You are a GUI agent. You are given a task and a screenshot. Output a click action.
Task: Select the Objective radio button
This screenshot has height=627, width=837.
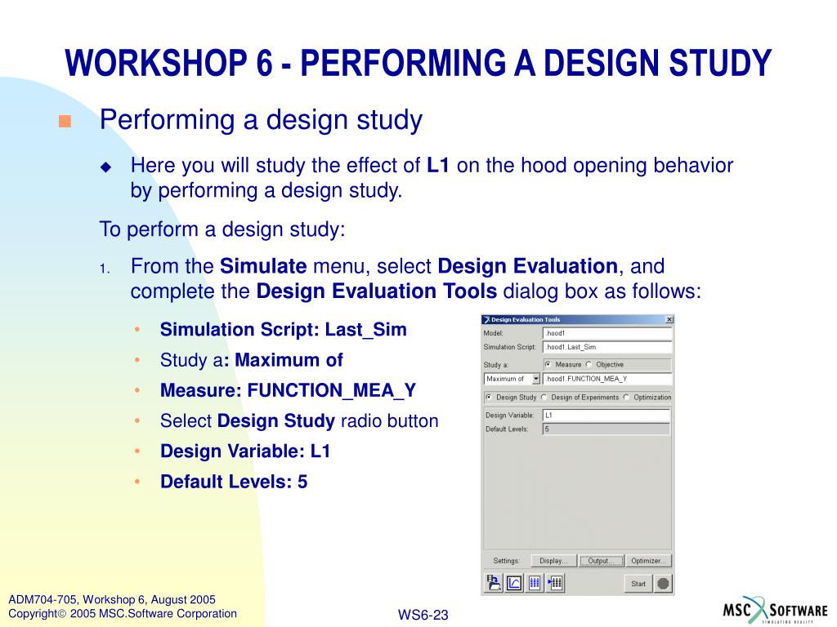589,364
